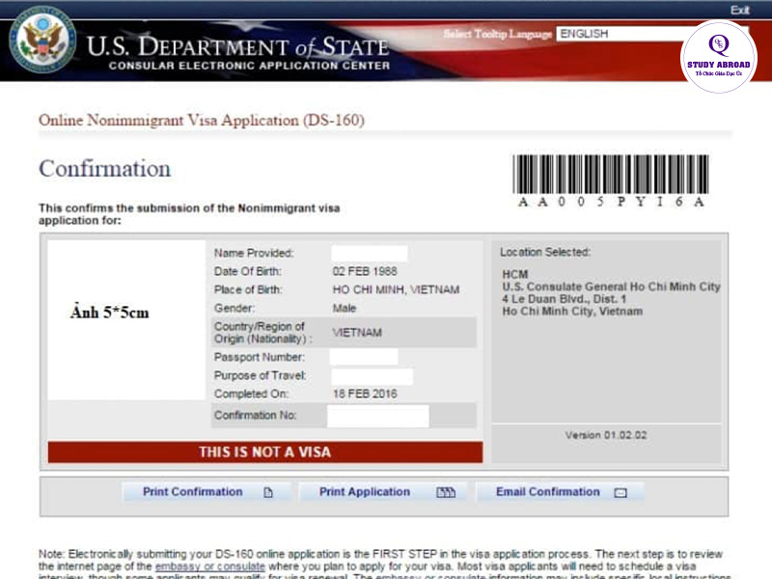The image size is (772, 579).
Task: Click the applicant photo placeholder 'Ảnh 5*5cm'
Action: [x=126, y=320]
